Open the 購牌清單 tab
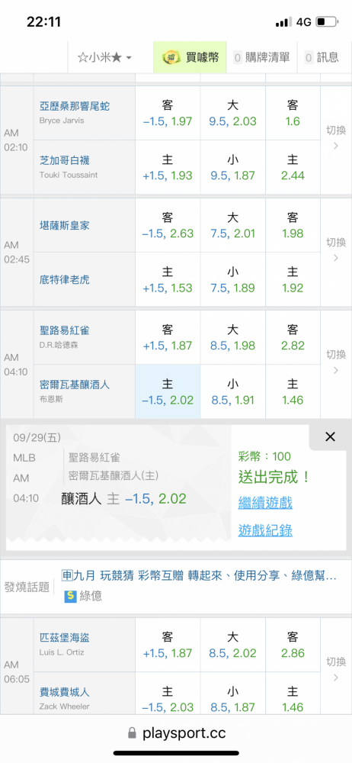The height and width of the screenshot is (763, 352). tap(261, 57)
